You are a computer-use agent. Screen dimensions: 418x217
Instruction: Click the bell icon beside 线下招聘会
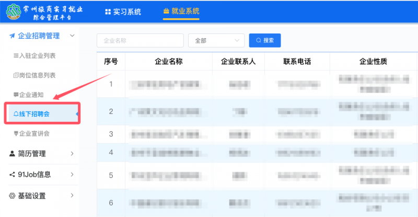[16, 114]
